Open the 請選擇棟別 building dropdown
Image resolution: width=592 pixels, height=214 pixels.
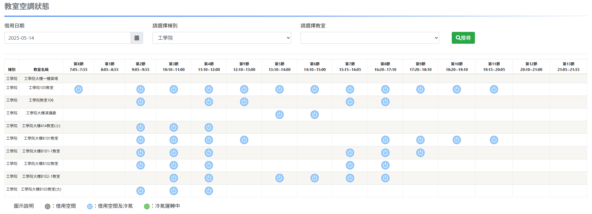222,38
